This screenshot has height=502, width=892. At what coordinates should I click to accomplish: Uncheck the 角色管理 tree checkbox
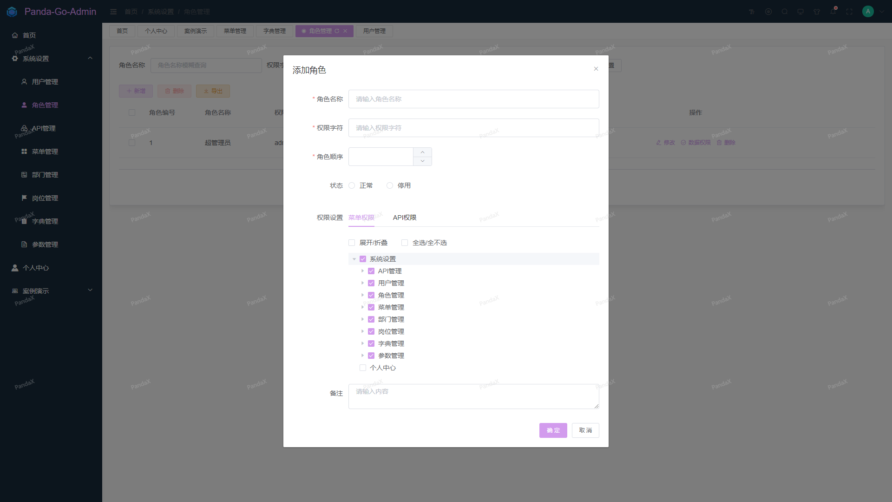(x=371, y=295)
